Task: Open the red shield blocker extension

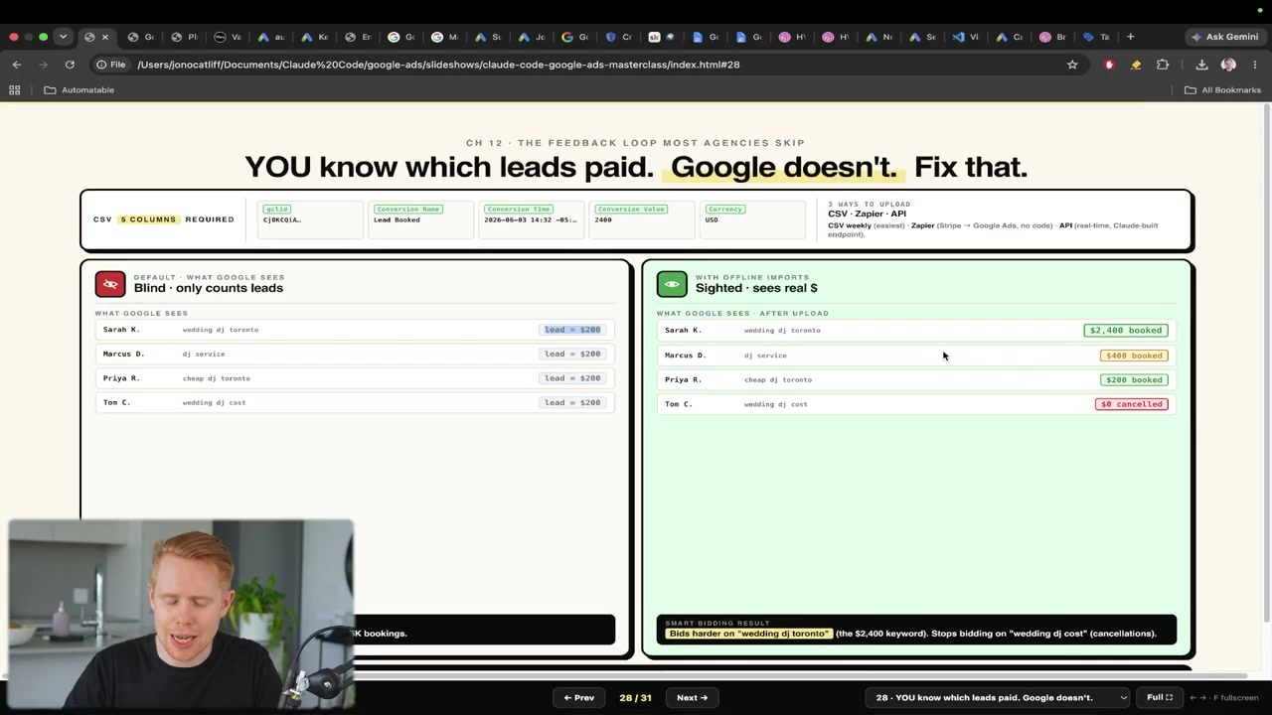Action: click(x=1109, y=65)
